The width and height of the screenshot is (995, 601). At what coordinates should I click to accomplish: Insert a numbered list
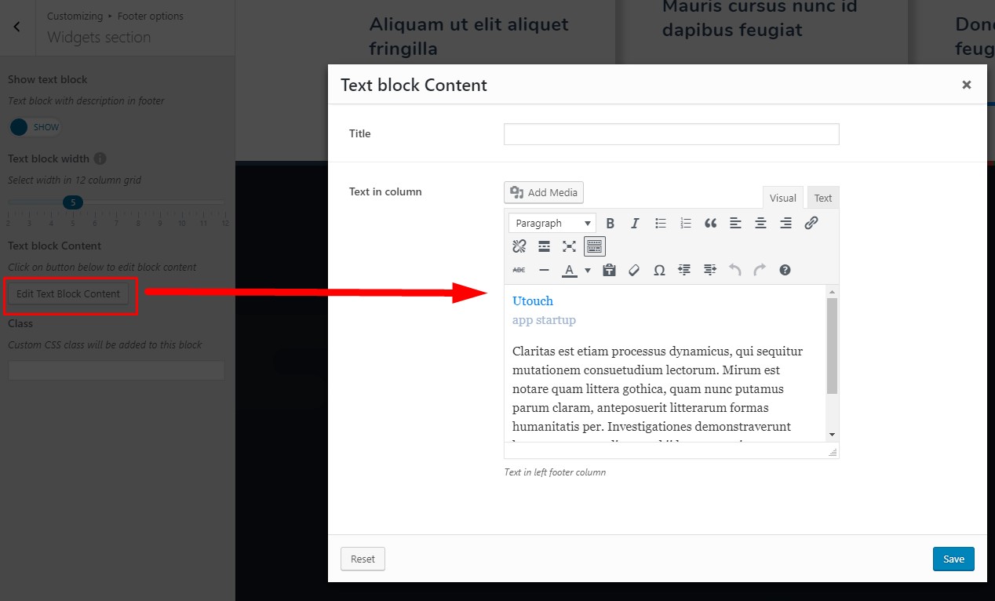685,224
